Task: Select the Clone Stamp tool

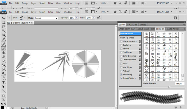Action: click(x=3, y=52)
